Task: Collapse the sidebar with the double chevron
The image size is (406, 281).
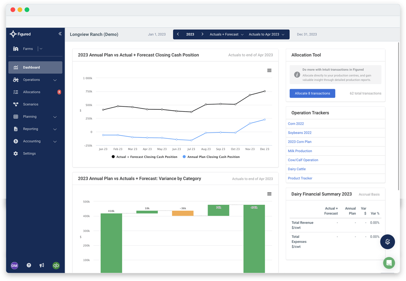Action: click(60, 33)
